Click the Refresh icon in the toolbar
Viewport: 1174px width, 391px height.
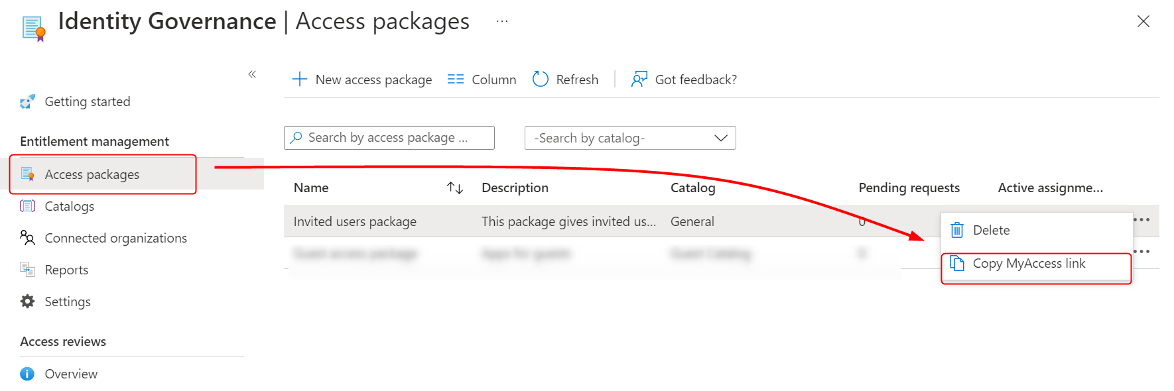click(541, 79)
